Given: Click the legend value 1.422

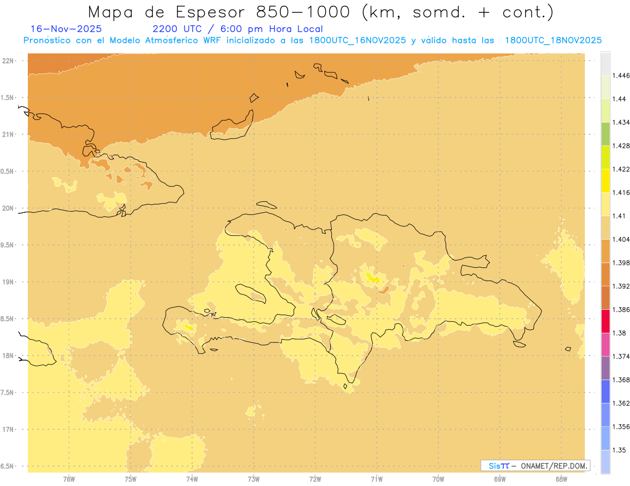Looking at the screenshot, I should click(x=622, y=169).
